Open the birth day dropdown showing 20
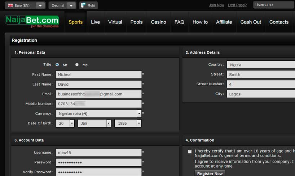The height and width of the screenshot is (176, 295). pos(65,124)
